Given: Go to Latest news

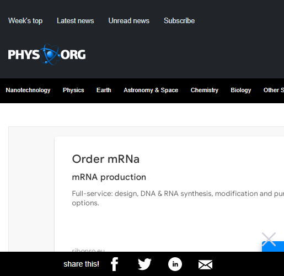Looking at the screenshot, I should click(76, 20).
